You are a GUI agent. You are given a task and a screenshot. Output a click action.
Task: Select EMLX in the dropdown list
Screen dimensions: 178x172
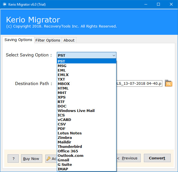(x=86, y=75)
